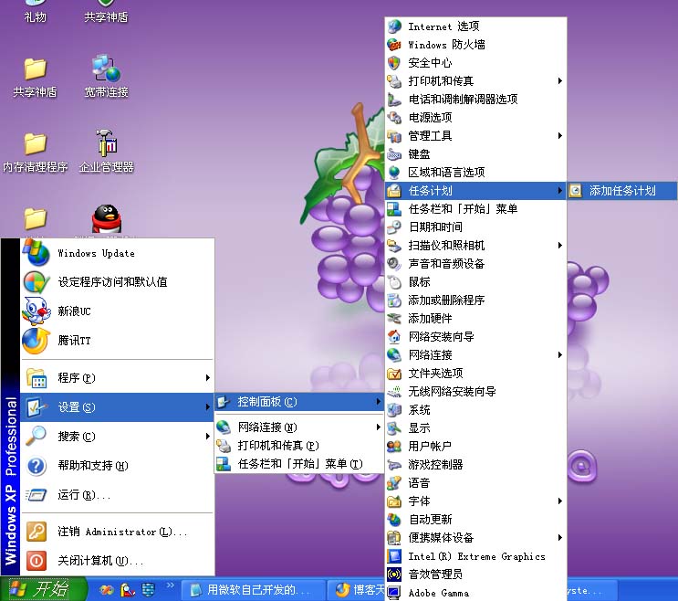
Task: Click the 新浪UC bird icon
Action: click(x=37, y=311)
